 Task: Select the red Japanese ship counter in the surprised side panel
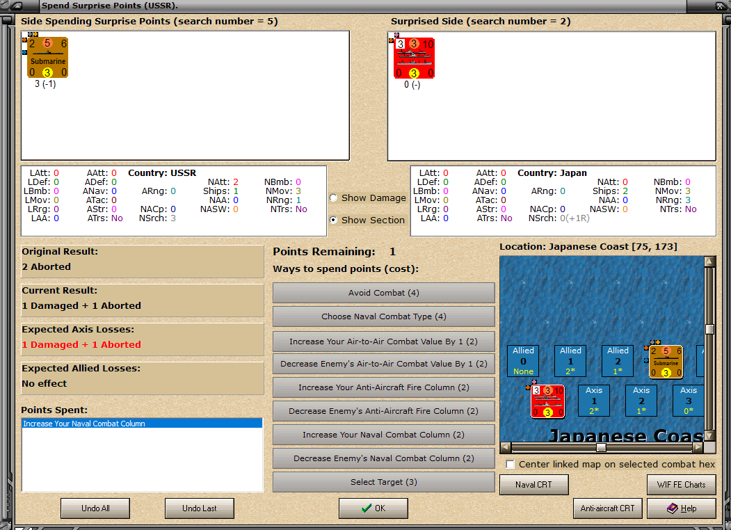(414, 58)
